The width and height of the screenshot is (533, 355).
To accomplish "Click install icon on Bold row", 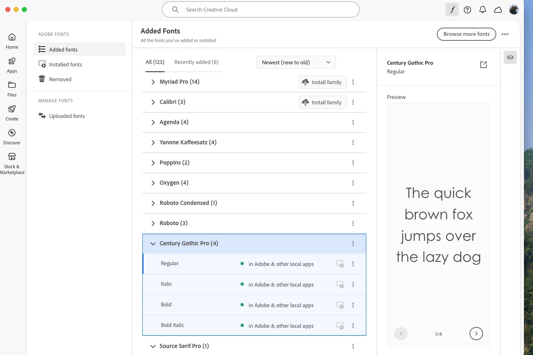I will point(340,305).
